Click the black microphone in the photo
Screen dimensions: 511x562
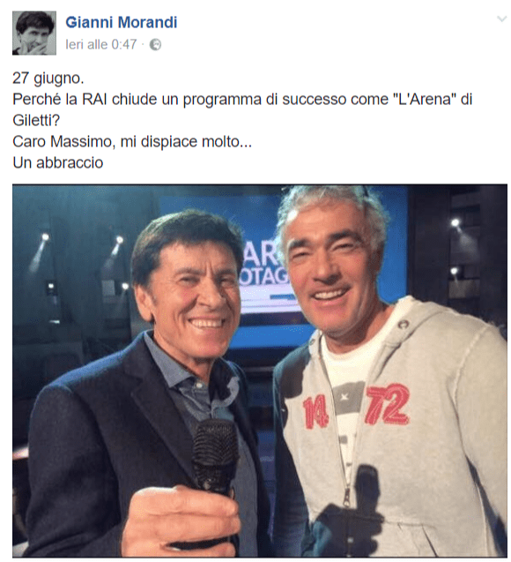pos(213,466)
